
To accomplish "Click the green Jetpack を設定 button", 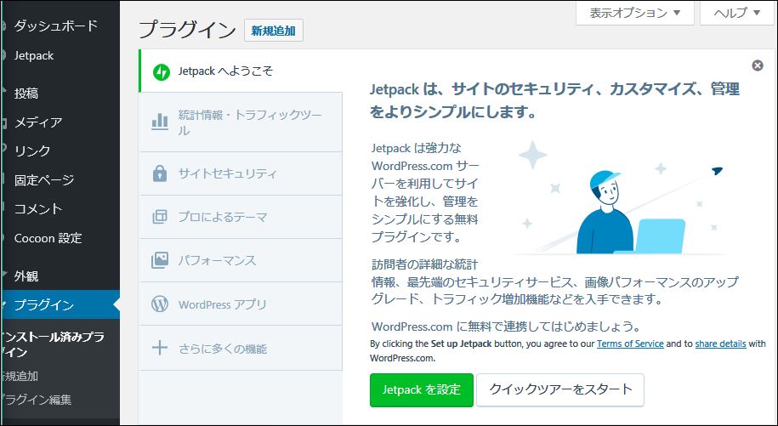I will tap(421, 389).
